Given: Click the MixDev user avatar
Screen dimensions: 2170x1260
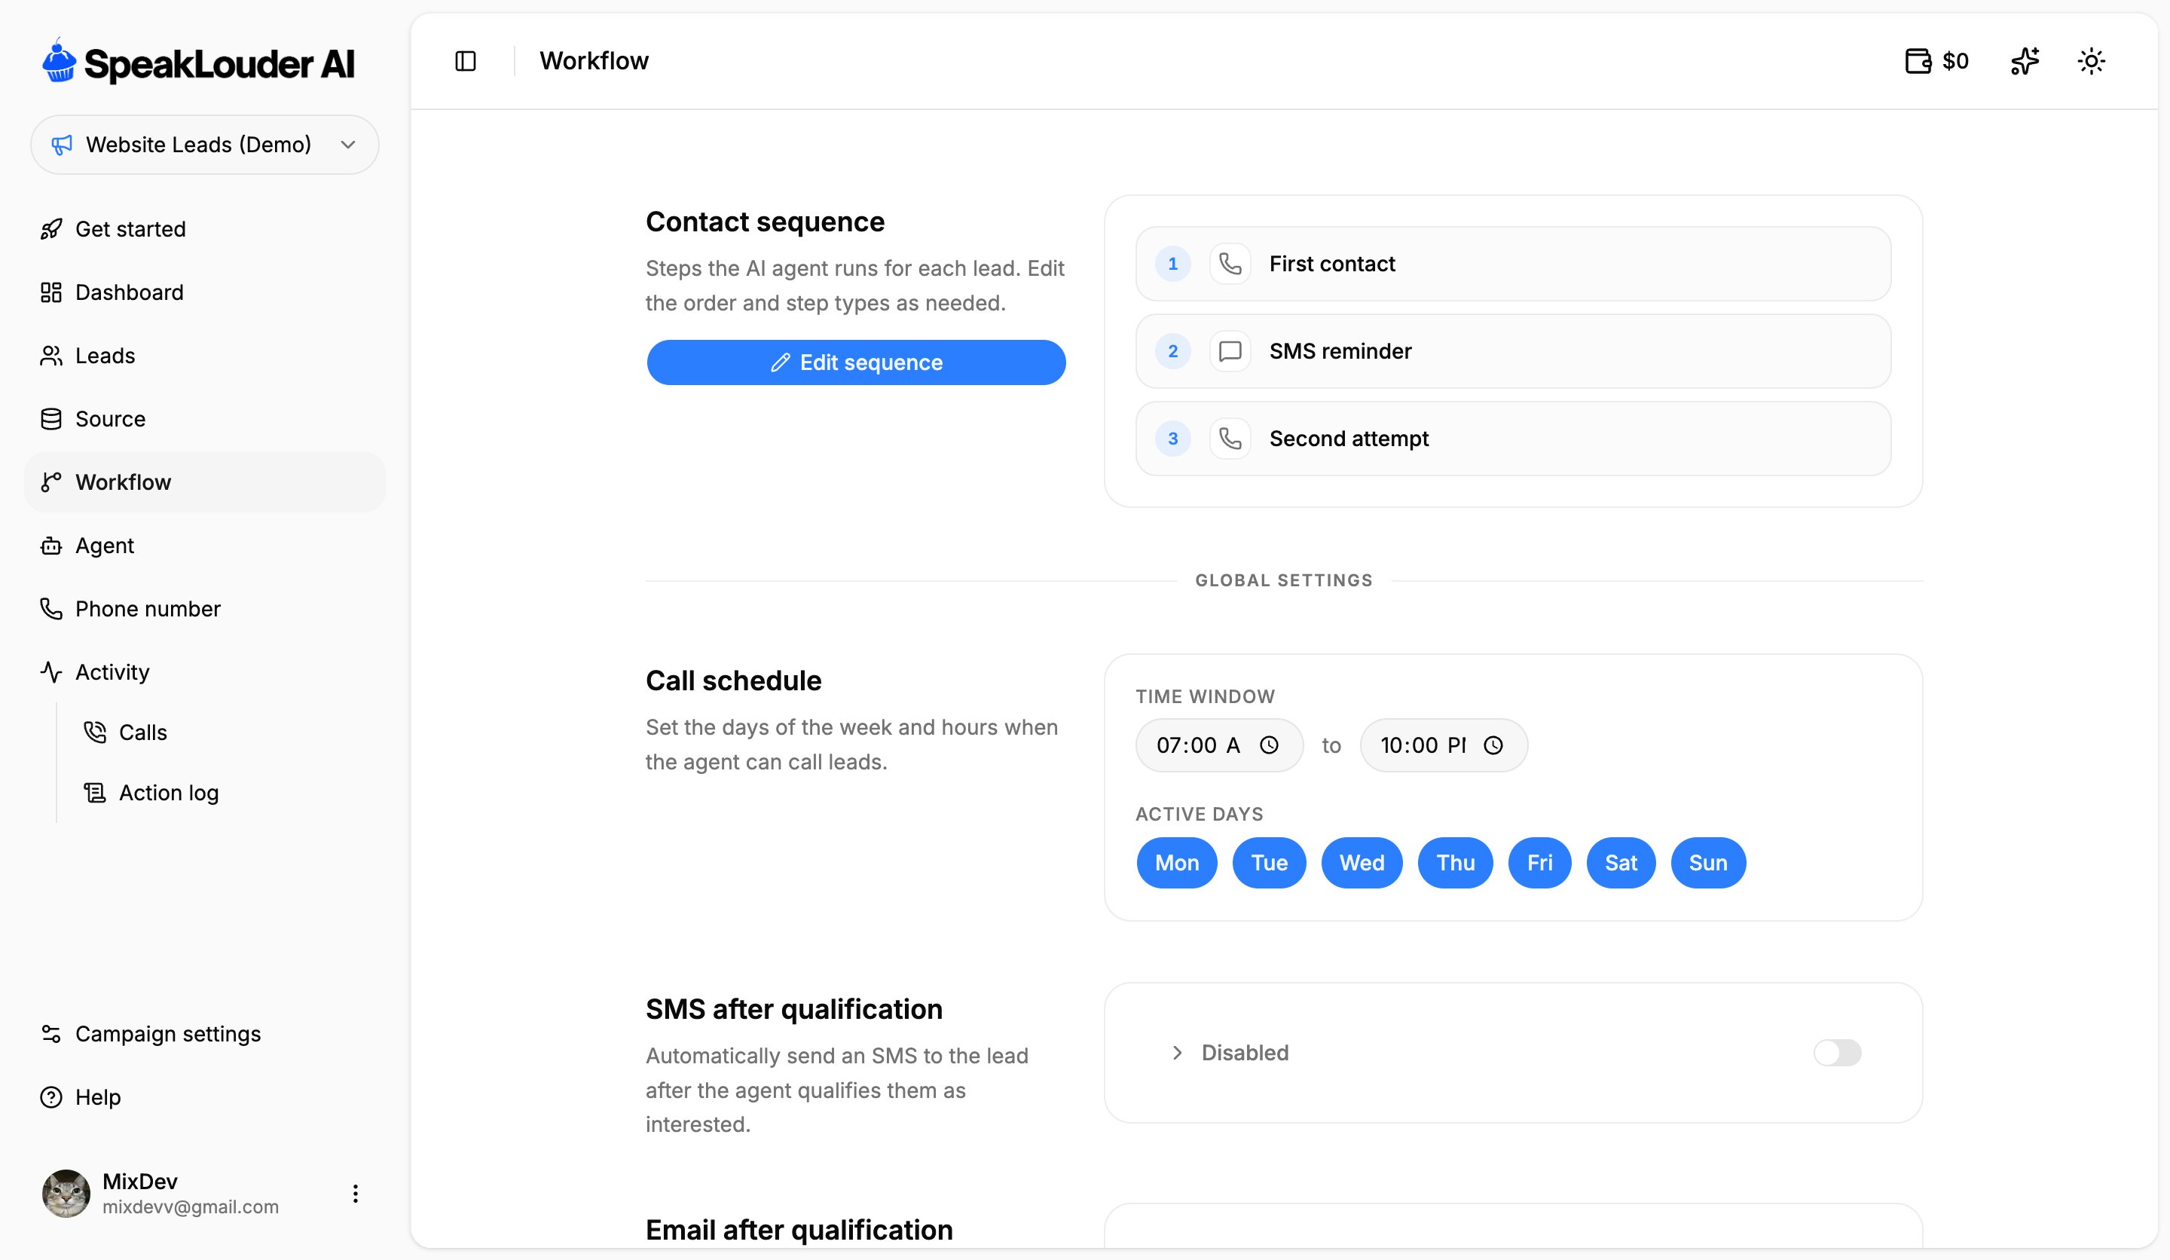Looking at the screenshot, I should [66, 1194].
